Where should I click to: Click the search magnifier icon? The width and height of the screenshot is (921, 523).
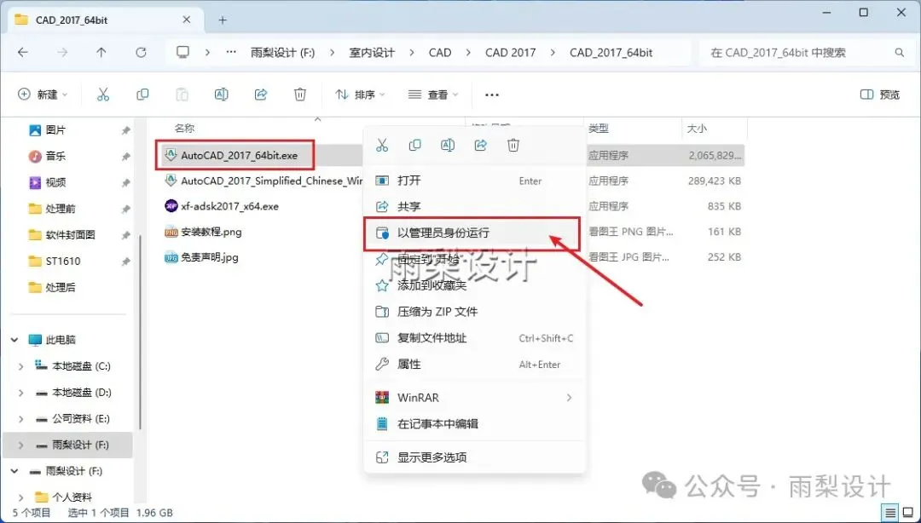(x=900, y=52)
